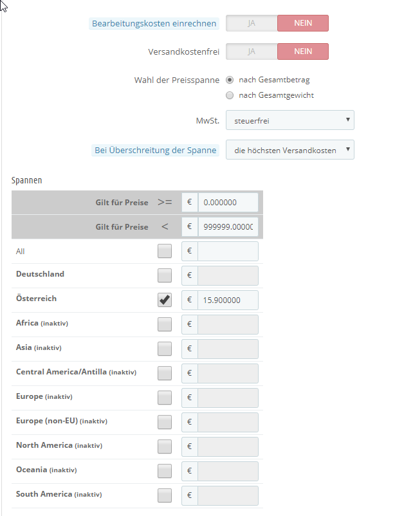Enable the Central America/Antilla checkbox
The height and width of the screenshot is (516, 395).
[165, 373]
